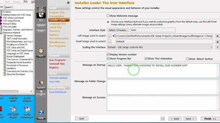Open the hamburger menu icon
The width and height of the screenshot is (220, 123).
(x=68, y=3)
